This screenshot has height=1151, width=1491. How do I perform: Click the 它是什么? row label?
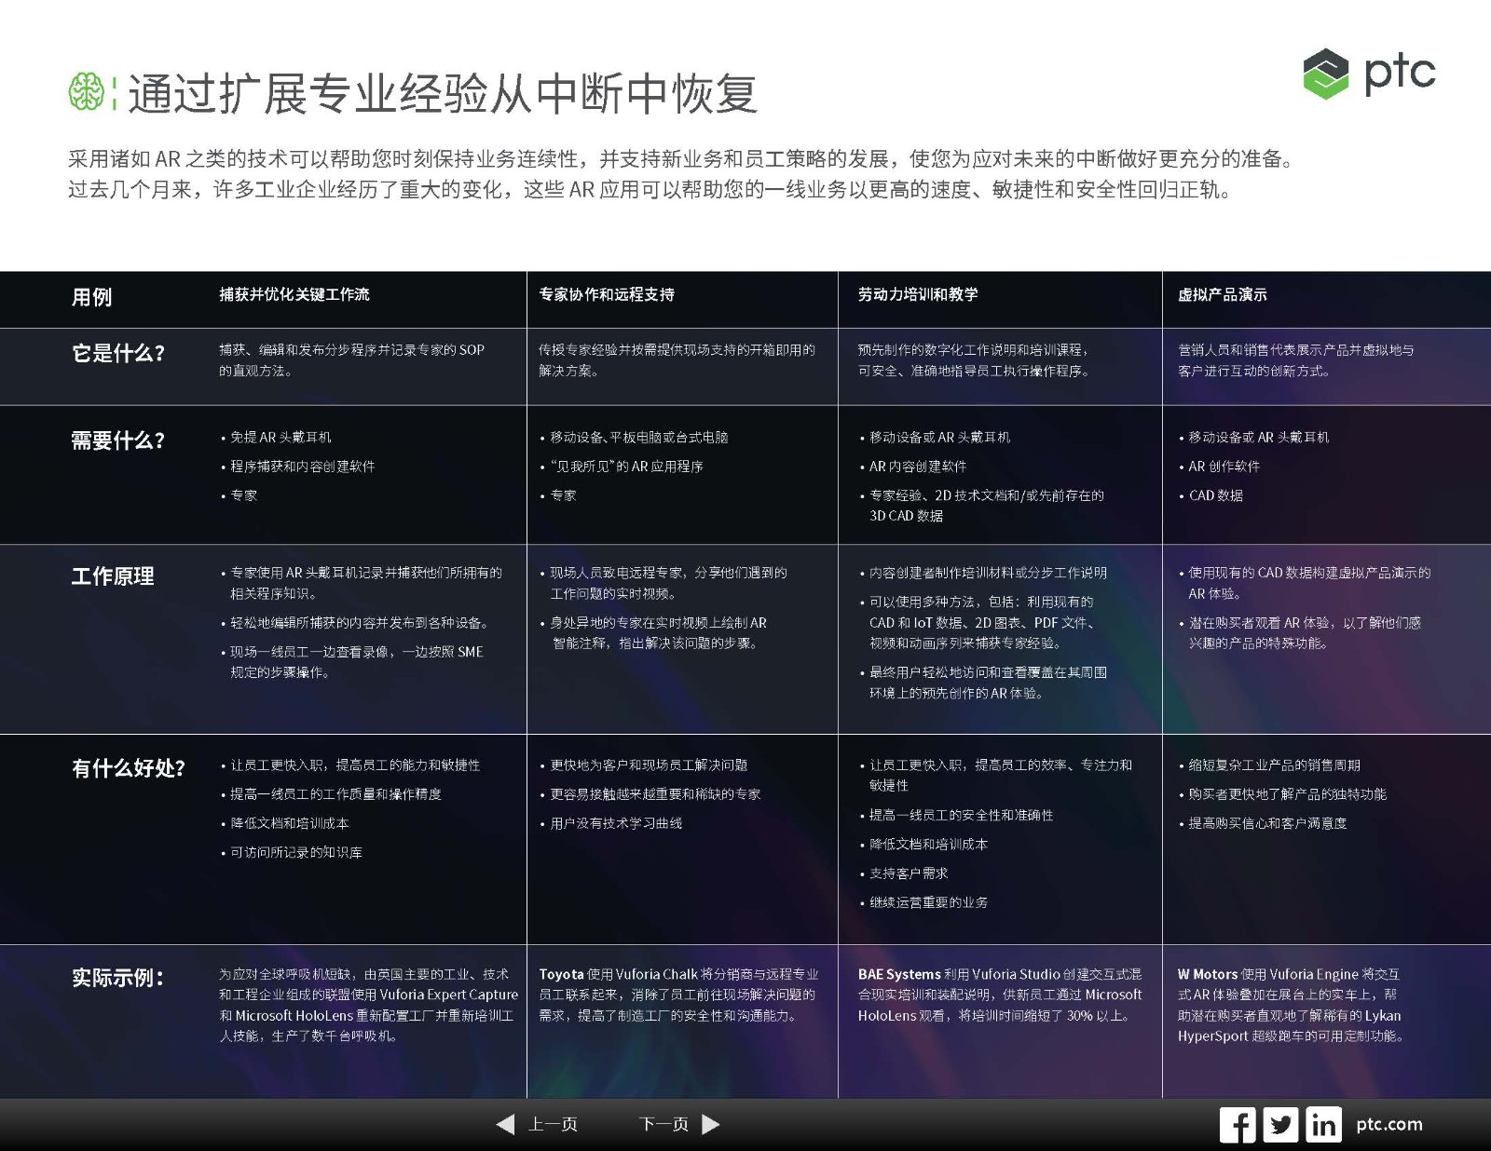pos(118,353)
